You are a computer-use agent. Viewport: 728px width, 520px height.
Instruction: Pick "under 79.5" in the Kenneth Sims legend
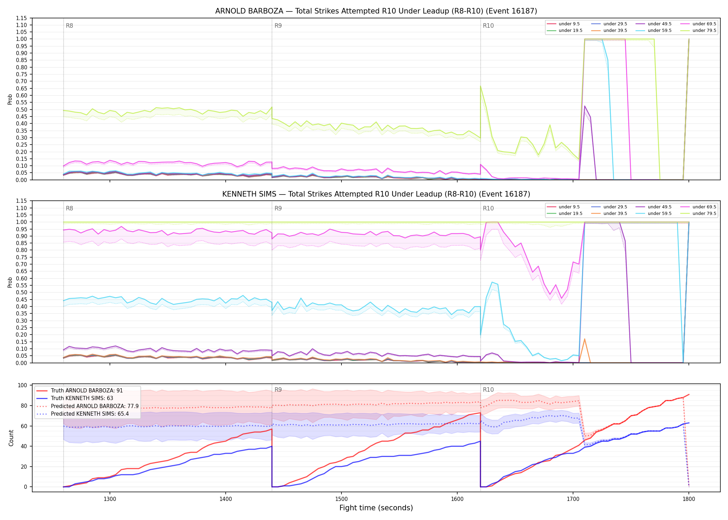(698, 214)
